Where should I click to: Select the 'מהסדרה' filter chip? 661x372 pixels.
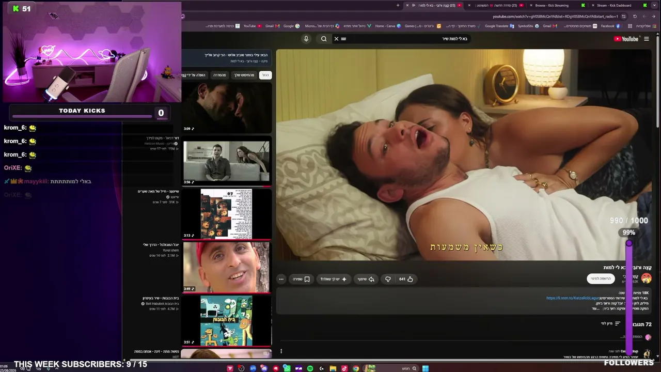pos(219,75)
